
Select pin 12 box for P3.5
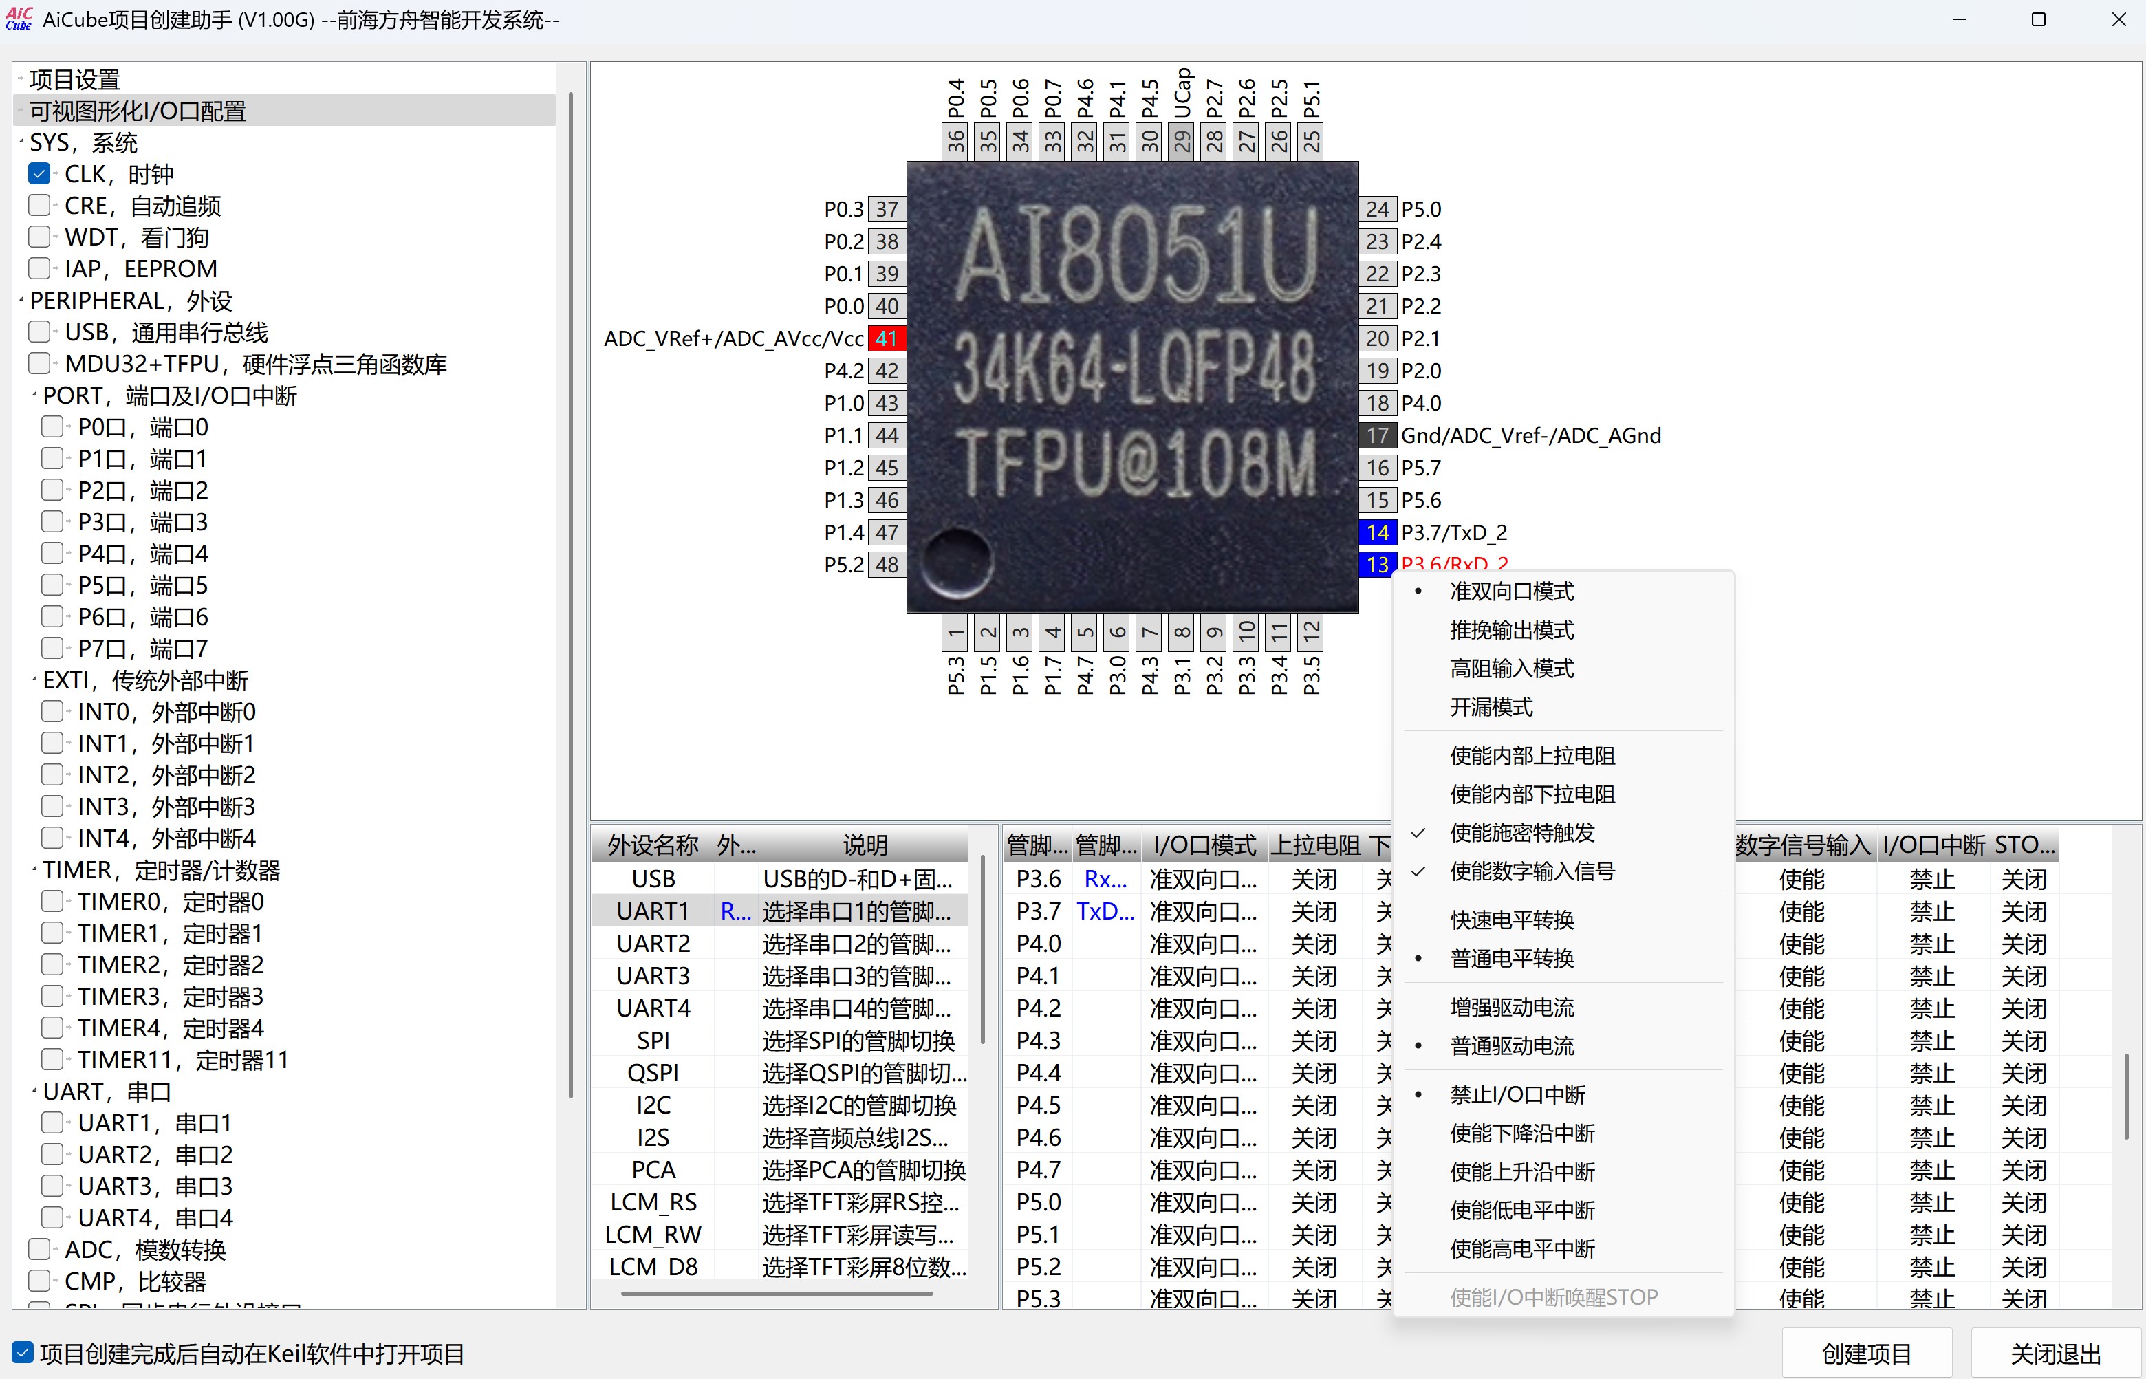1312,632
